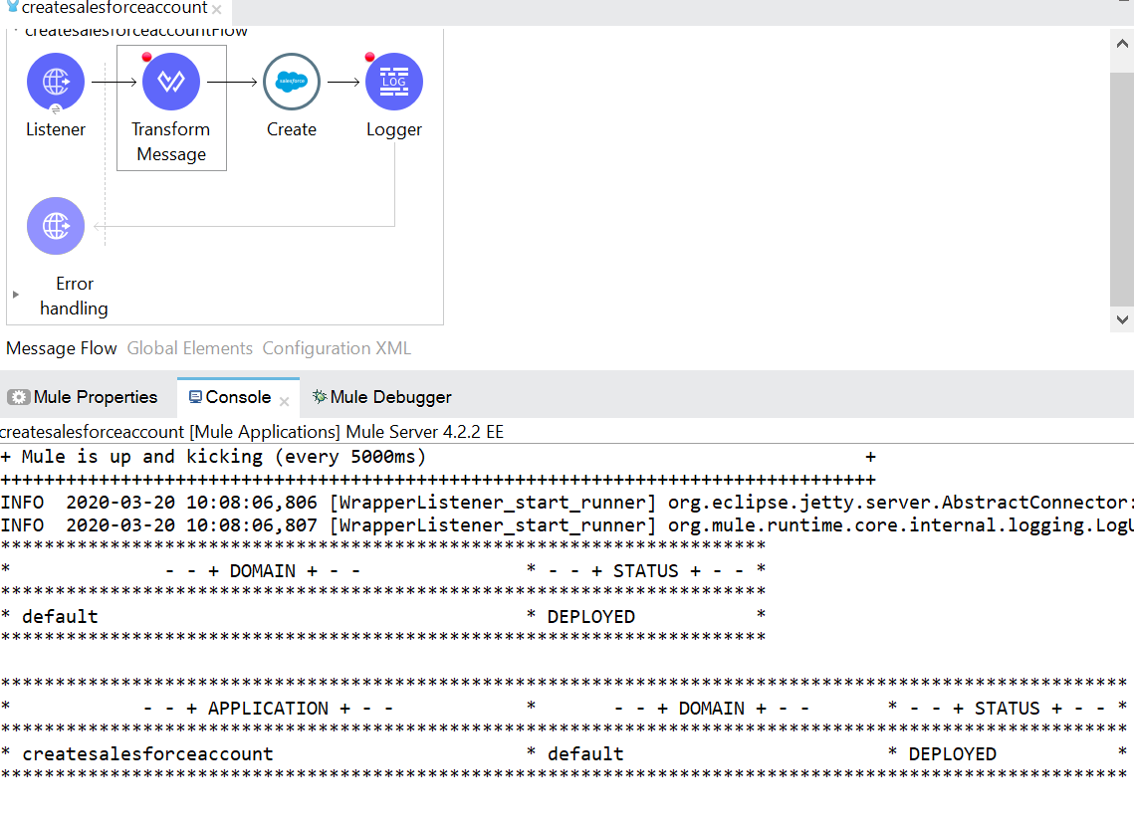The height and width of the screenshot is (829, 1134).
Task: Select the Console tab
Action: [x=238, y=397]
